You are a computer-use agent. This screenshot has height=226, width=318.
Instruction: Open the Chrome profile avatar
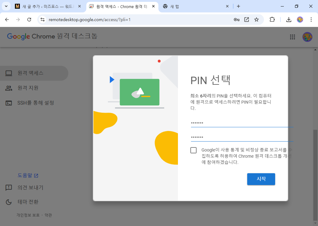(x=300, y=20)
